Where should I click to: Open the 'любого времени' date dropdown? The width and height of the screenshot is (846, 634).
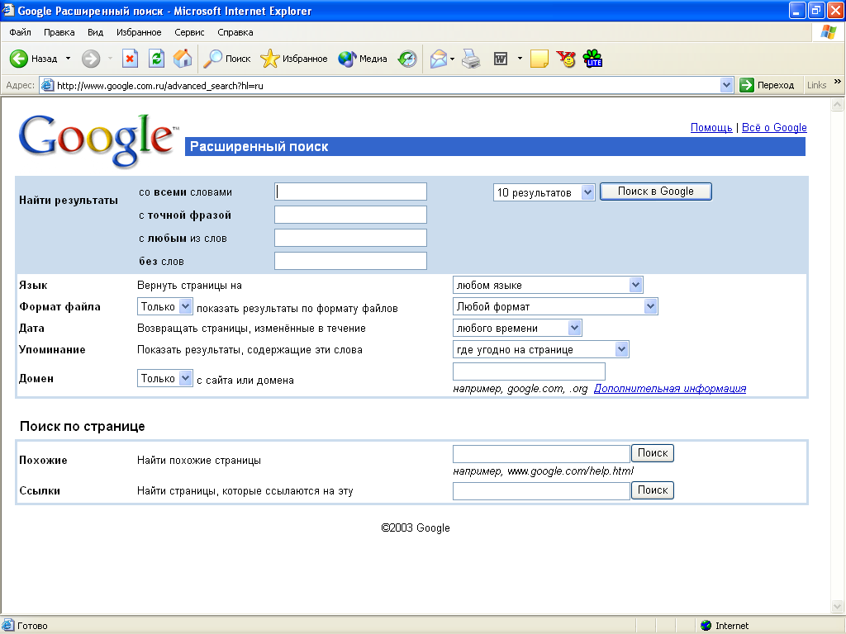[x=517, y=328]
